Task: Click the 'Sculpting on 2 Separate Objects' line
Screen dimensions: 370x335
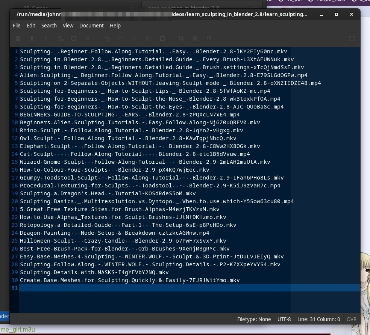Action: [170, 83]
